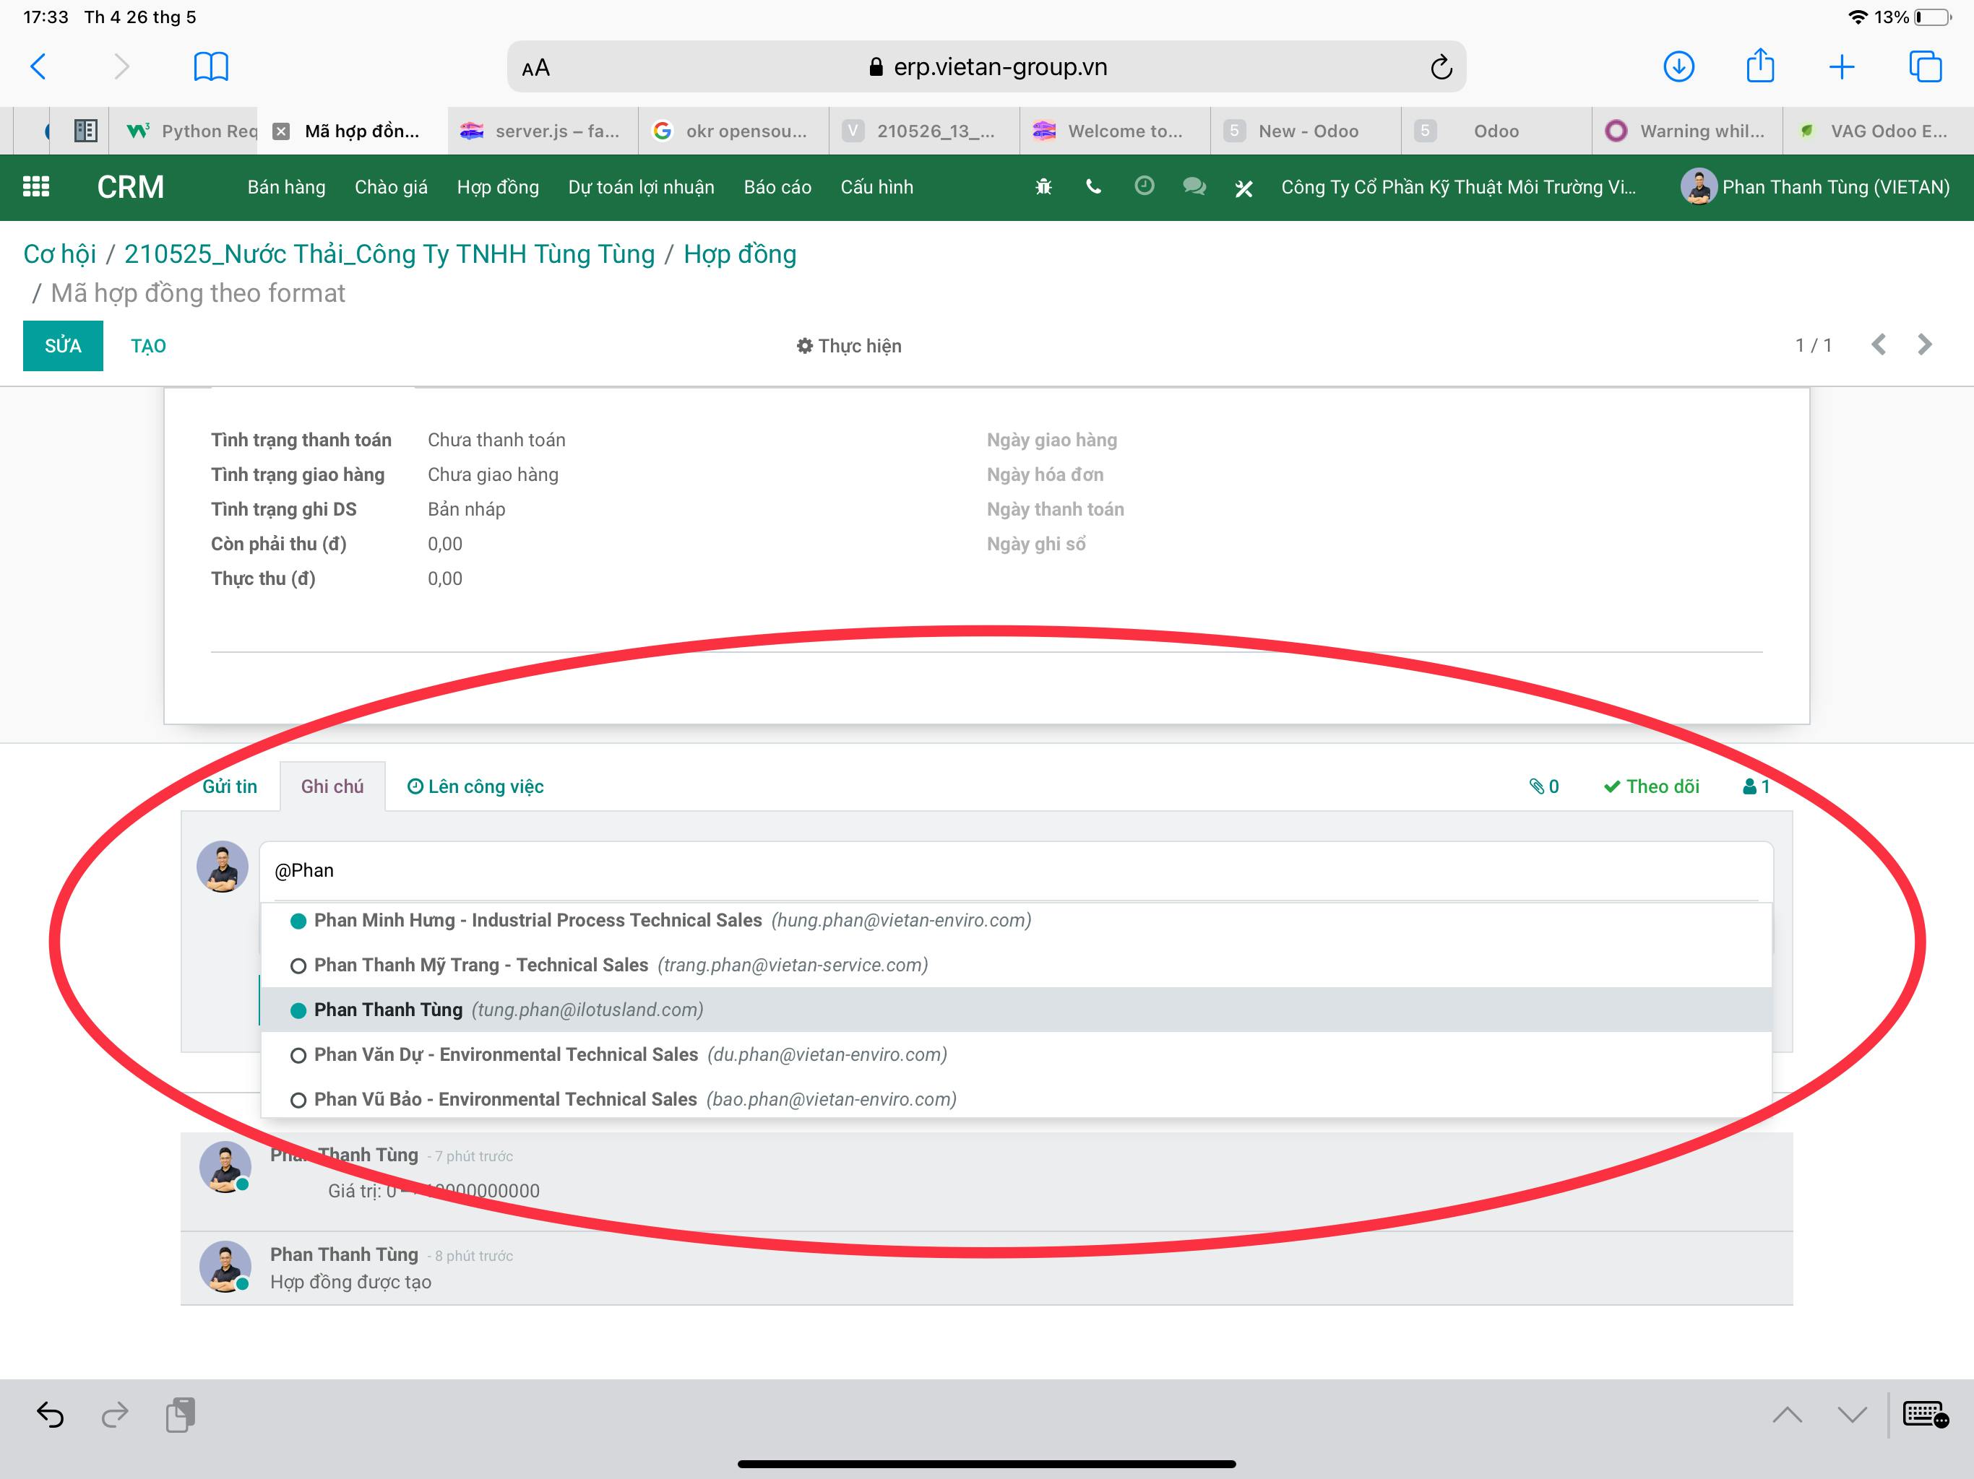Expand the Thực hiện action dropdown
The width and height of the screenshot is (1974, 1479).
[x=849, y=345]
